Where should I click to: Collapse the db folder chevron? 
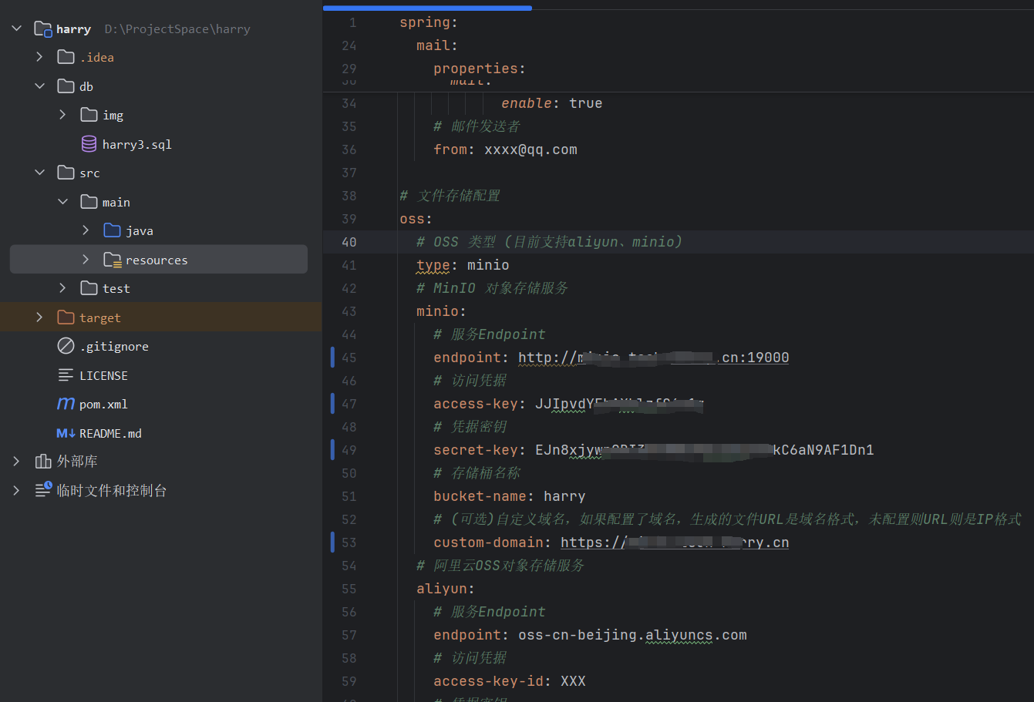coord(39,86)
